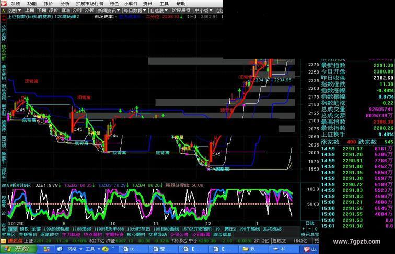Image resolution: width=395 pixels, height=254 pixels.
Task: Click 日线 period selector
Action: 310,223
